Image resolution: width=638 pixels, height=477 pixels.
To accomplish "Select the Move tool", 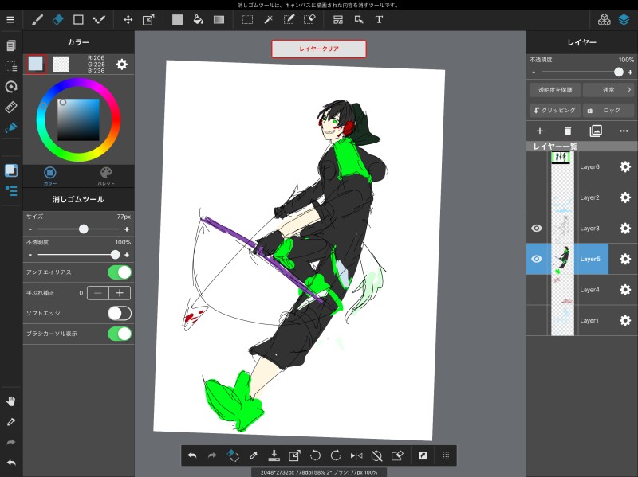I will pyautogui.click(x=128, y=19).
